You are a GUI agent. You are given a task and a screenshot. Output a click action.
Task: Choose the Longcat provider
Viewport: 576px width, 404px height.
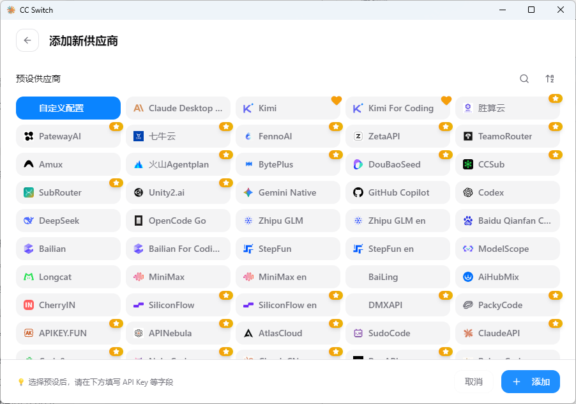pos(68,277)
